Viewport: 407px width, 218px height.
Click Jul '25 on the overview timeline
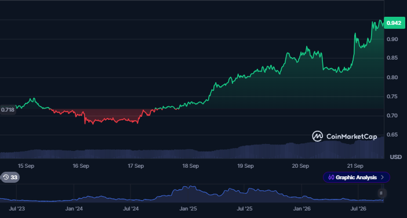[x=245, y=209]
